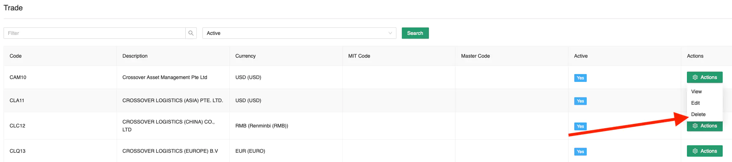
Task: Open the Active status dropdown
Action: 299,33
